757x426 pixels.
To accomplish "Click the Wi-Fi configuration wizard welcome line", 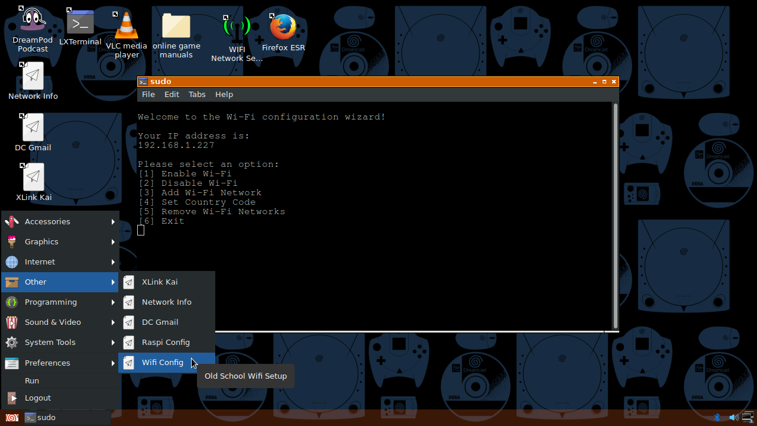I will tap(262, 117).
